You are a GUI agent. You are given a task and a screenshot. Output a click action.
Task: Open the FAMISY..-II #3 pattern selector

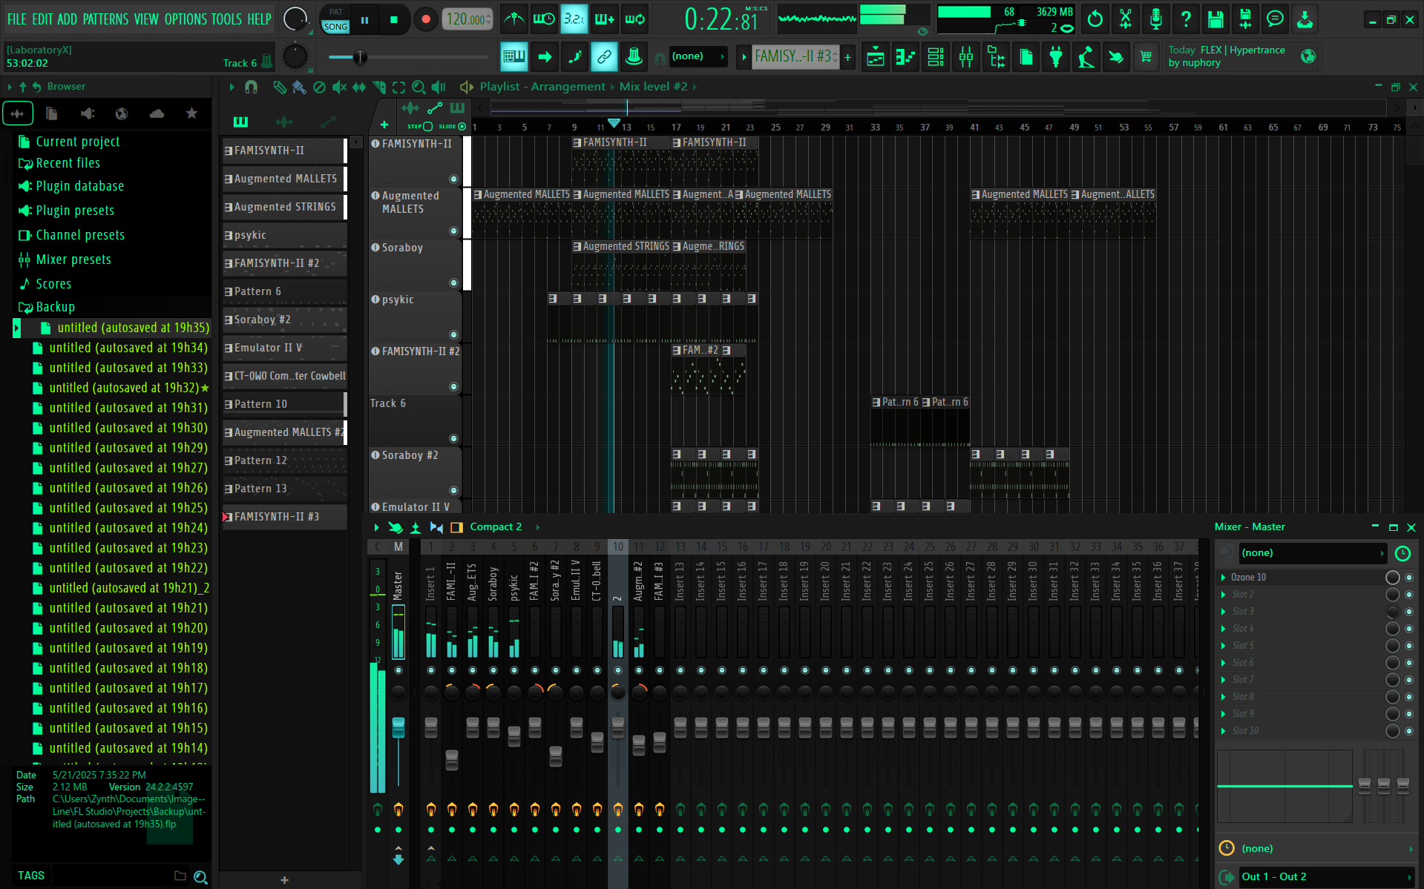pyautogui.click(x=795, y=56)
